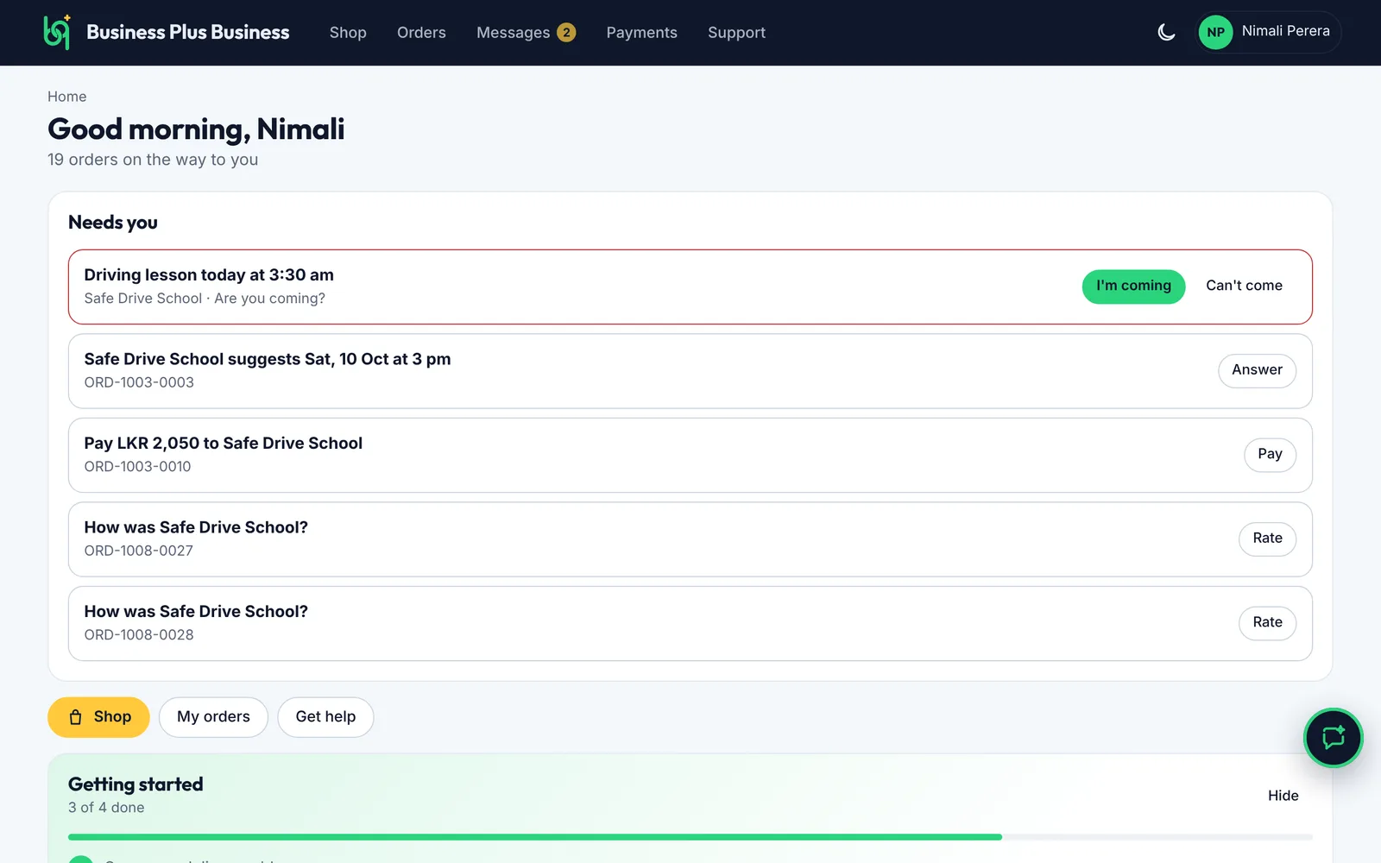This screenshot has height=863, width=1381.
Task: Click the Getting started progress bar
Action: click(x=690, y=837)
